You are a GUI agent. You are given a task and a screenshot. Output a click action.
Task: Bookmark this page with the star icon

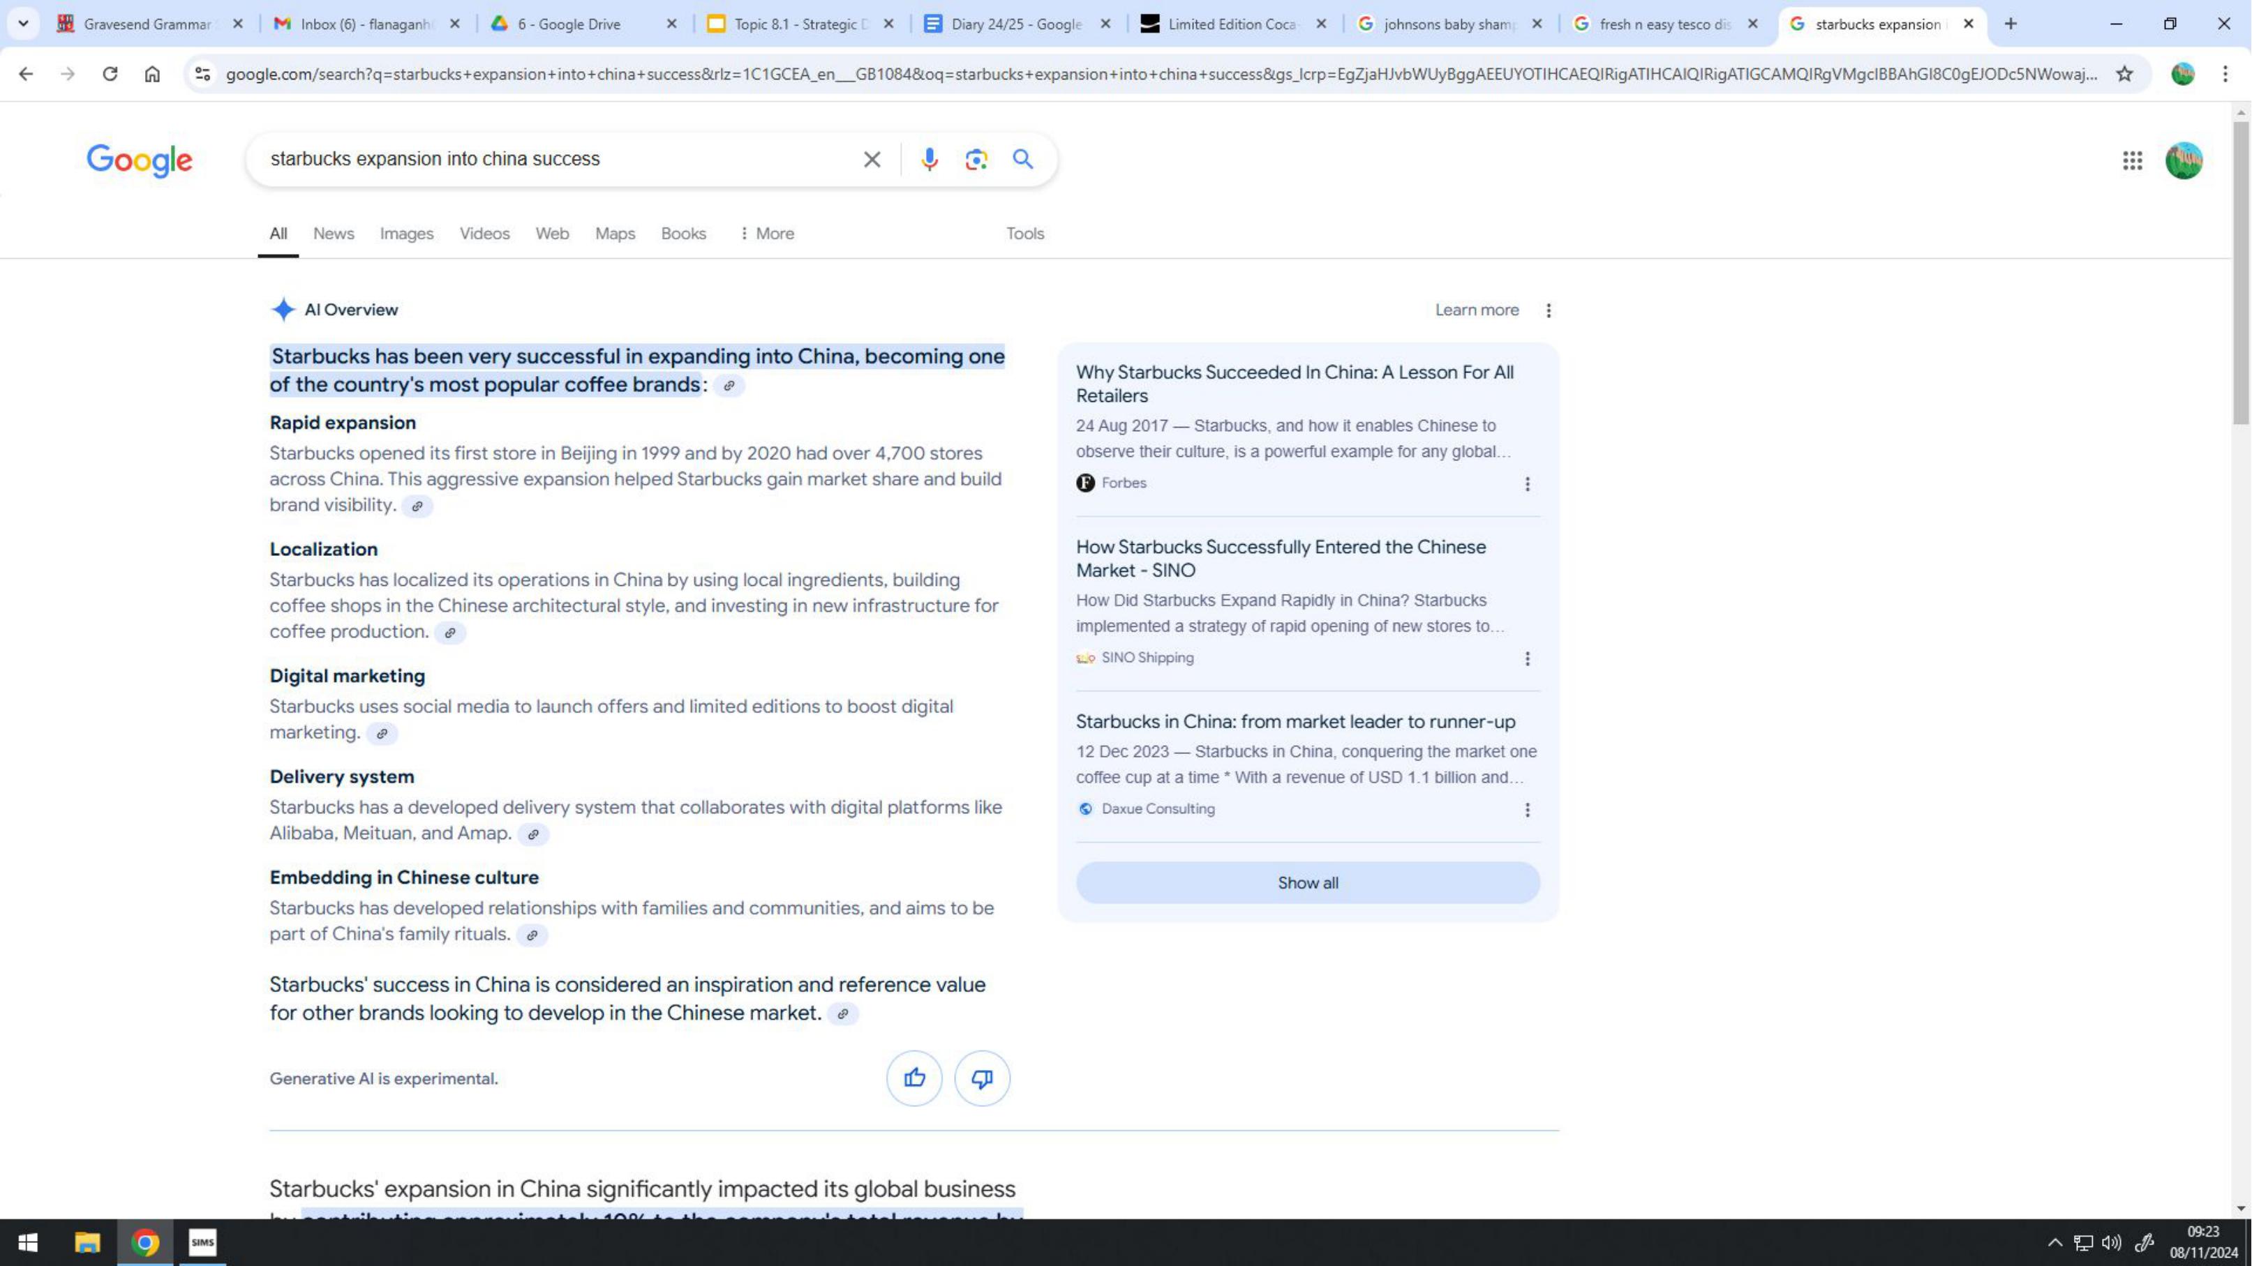[2124, 74]
